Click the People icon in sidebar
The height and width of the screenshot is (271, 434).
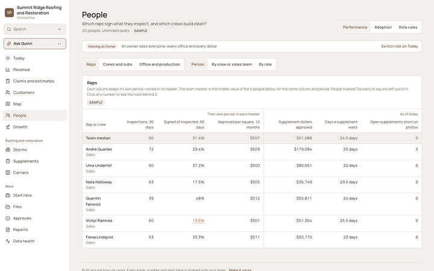8,115
